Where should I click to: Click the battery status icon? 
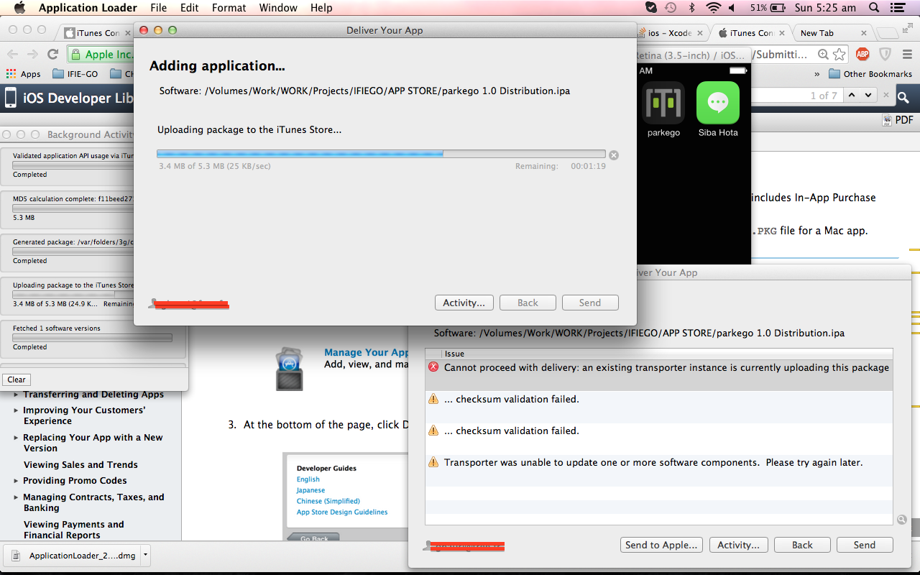(x=779, y=8)
